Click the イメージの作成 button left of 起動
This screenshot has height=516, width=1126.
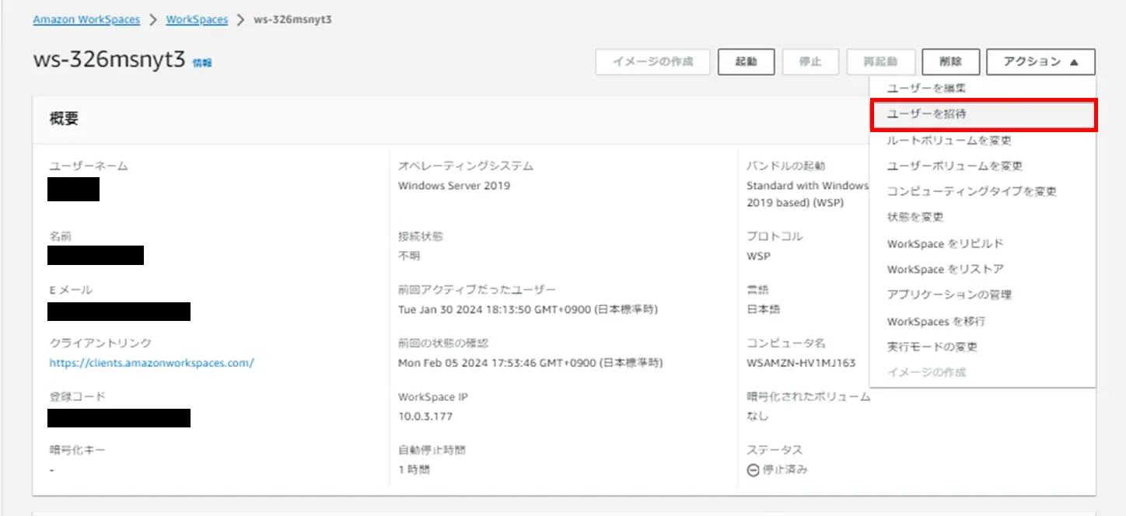(x=653, y=62)
